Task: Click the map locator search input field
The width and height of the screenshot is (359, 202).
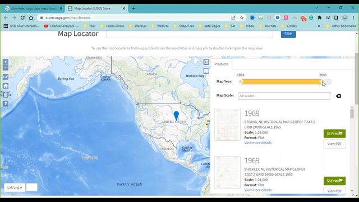Action: pos(190,34)
